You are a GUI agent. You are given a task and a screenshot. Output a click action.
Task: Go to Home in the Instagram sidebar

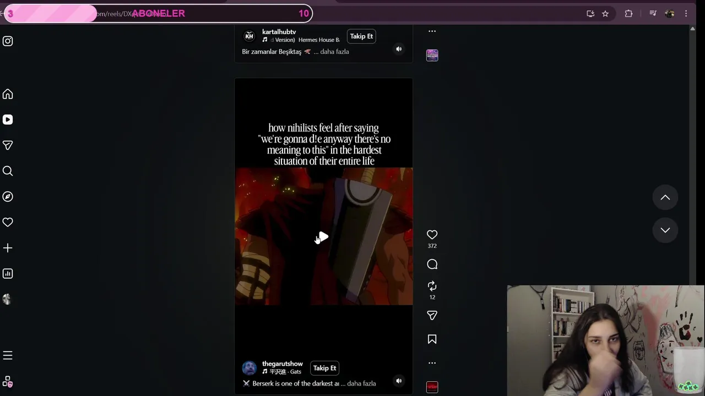[x=8, y=94]
